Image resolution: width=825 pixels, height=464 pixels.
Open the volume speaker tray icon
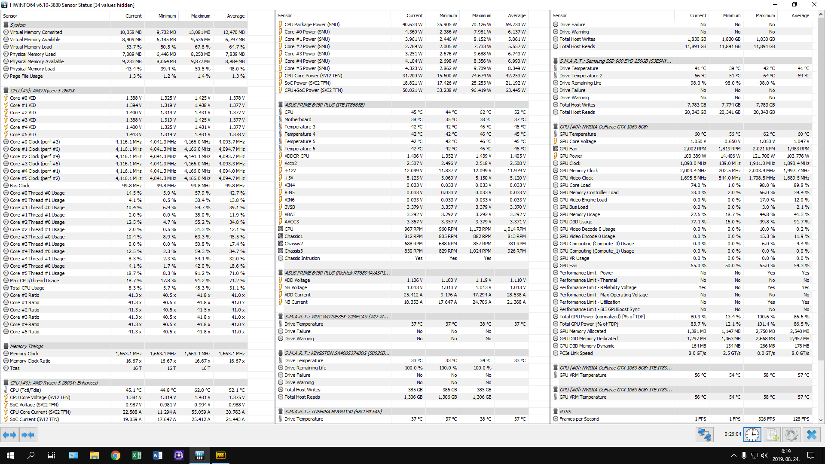(x=764, y=455)
